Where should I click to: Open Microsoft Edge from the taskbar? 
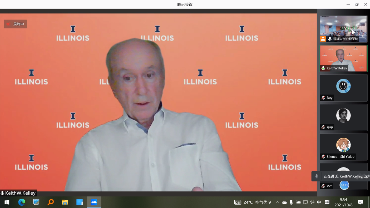tap(22, 202)
